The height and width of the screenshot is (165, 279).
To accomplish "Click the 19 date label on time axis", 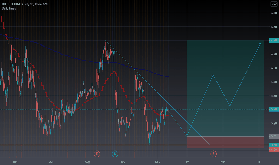I will [187, 162].
